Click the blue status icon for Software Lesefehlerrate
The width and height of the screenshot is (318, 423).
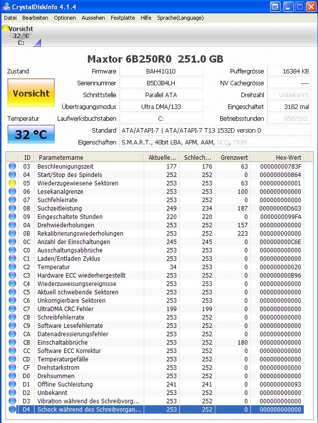pyautogui.click(x=12, y=325)
